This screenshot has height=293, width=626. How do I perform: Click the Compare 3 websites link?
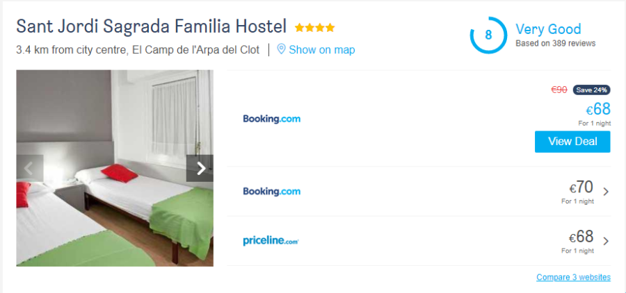(x=573, y=278)
